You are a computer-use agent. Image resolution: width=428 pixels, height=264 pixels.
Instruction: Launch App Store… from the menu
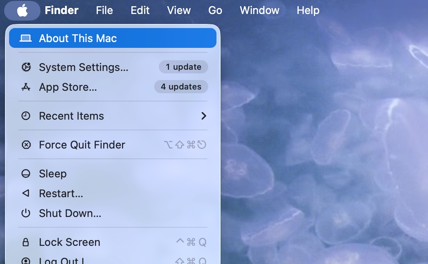point(113,87)
